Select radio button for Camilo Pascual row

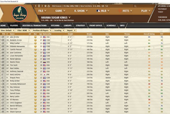point(1,50)
